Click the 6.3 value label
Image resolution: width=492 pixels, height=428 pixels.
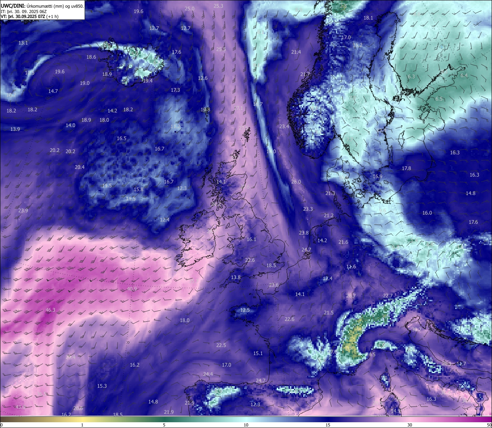[411, 77]
